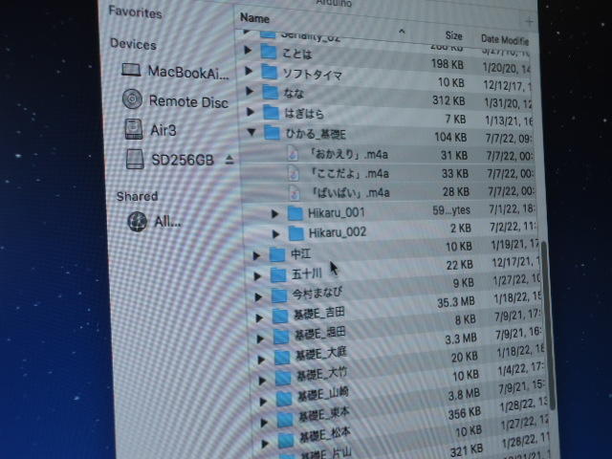Select the 「おかえり」.m4a audio file icon
The width and height of the screenshot is (612, 459).
click(x=293, y=153)
